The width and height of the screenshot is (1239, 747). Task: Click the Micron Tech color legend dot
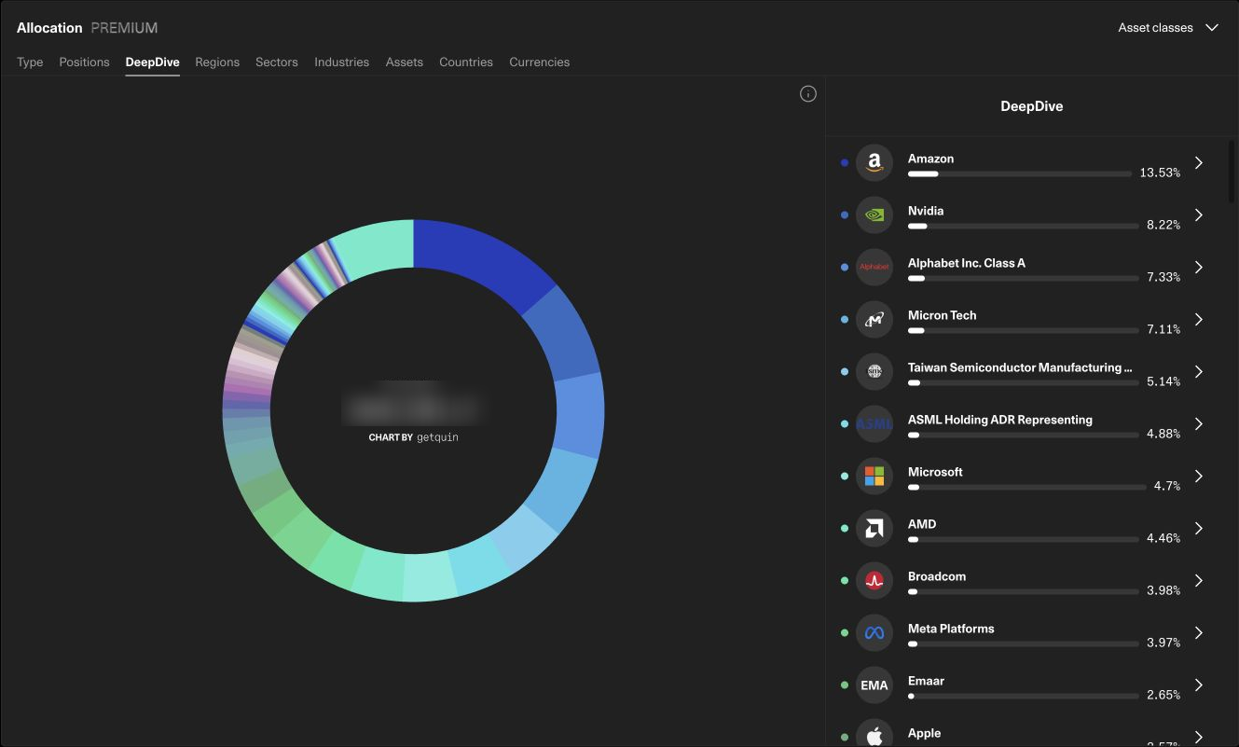[845, 320]
